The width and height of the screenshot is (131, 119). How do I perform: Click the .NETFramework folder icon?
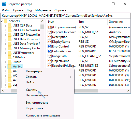click(10, 53)
